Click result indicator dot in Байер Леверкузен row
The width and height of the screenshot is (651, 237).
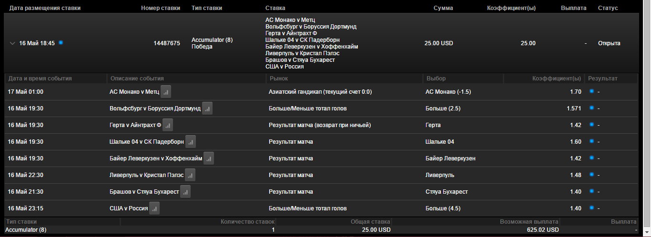point(592,158)
